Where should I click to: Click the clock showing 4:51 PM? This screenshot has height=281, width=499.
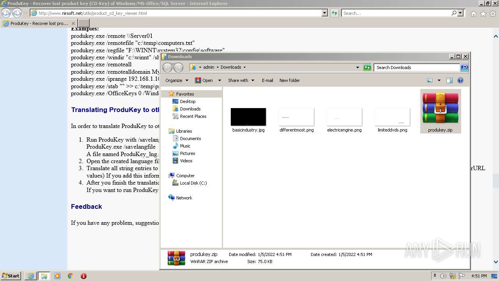pos(479,276)
